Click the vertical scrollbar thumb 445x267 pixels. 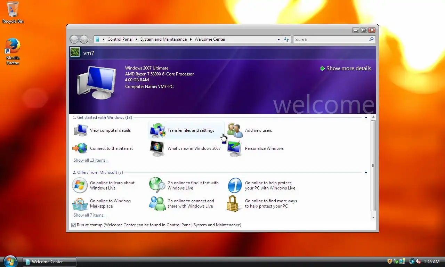pyautogui.click(x=373, y=165)
